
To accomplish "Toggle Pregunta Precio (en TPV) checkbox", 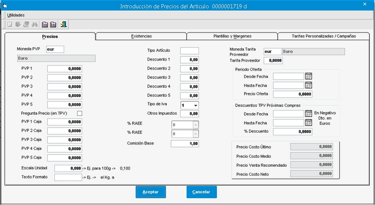I will 80,113.
